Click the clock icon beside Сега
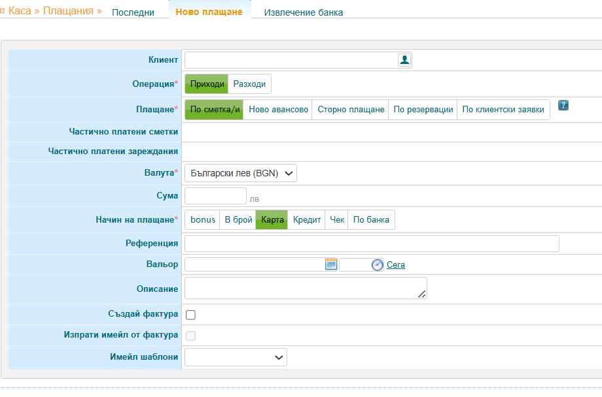 (377, 264)
